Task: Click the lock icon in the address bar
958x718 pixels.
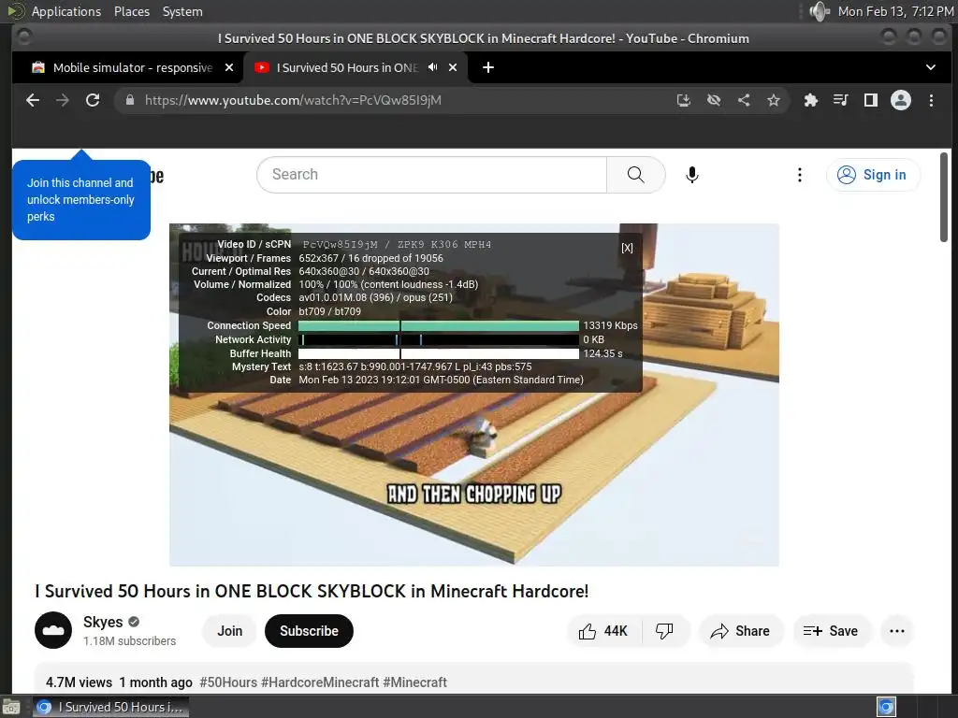Action: point(129,100)
